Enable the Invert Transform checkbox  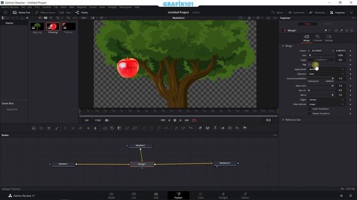tap(309, 109)
